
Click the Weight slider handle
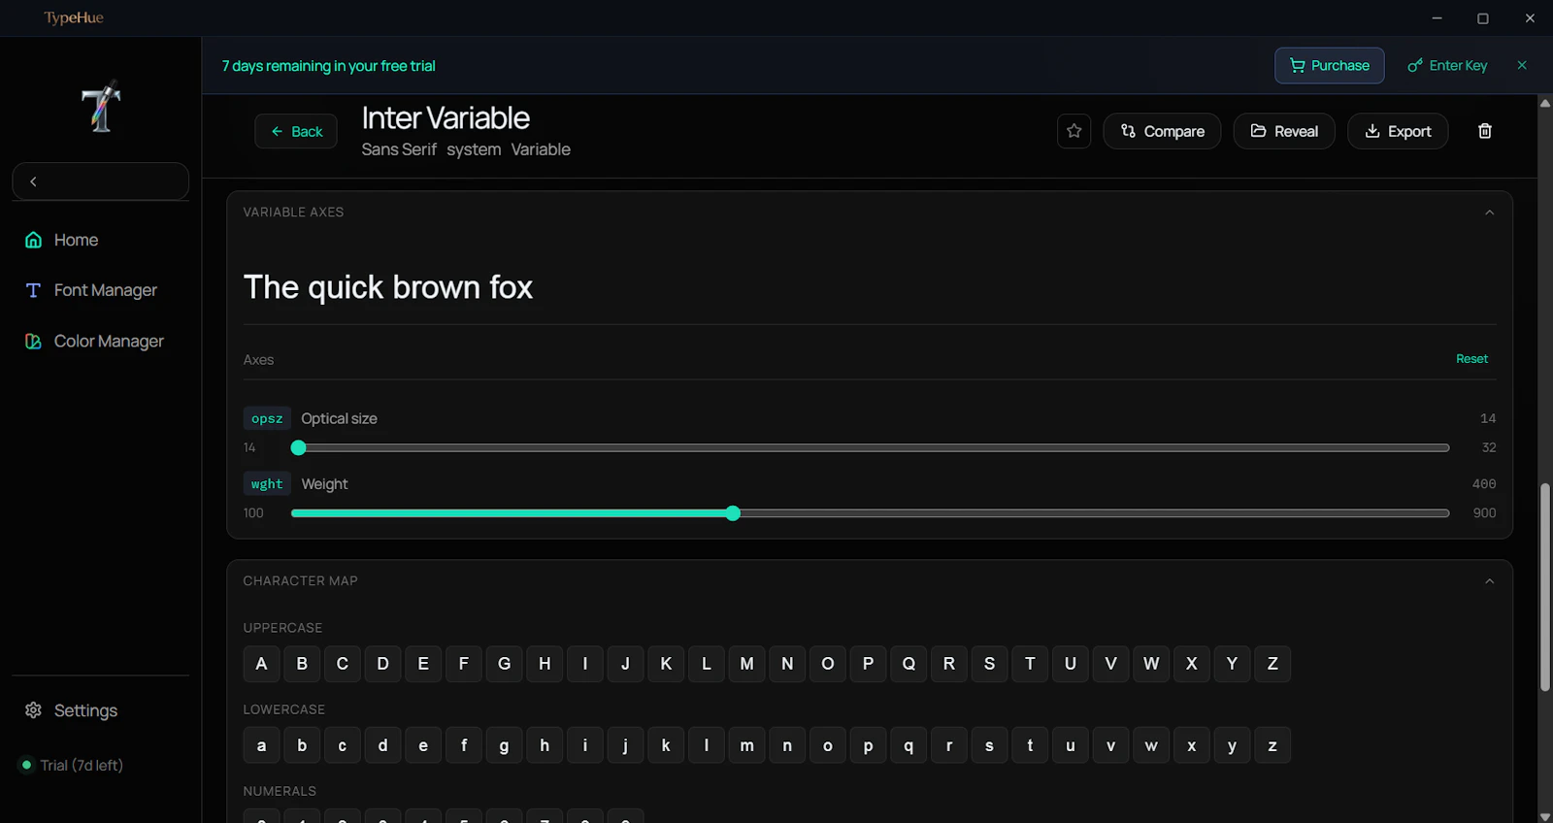733,513
